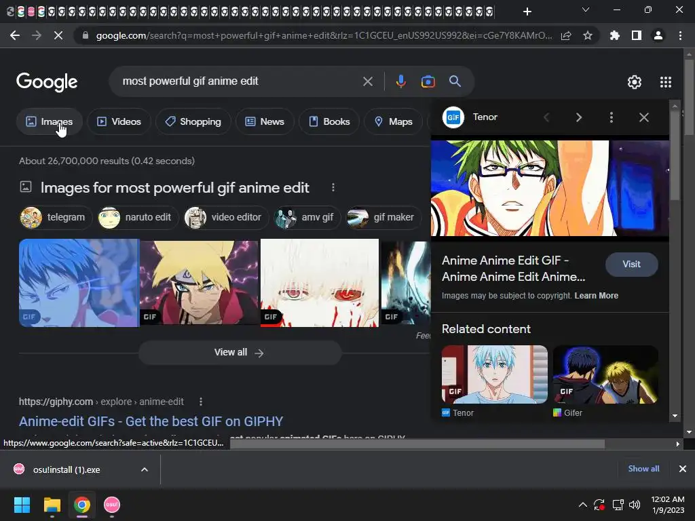Click the osu! taskbar icon

112,505
